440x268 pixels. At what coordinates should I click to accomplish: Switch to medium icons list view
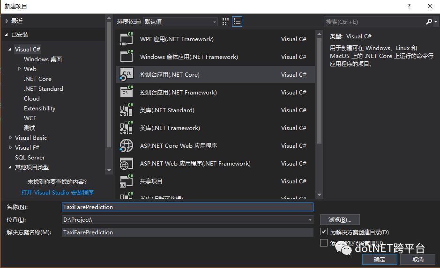tap(237, 22)
